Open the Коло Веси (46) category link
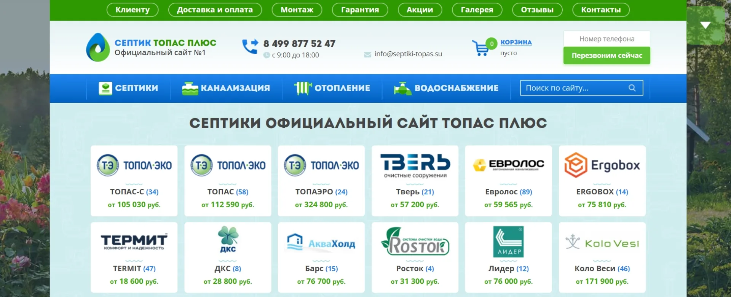The image size is (731, 297). click(602, 269)
